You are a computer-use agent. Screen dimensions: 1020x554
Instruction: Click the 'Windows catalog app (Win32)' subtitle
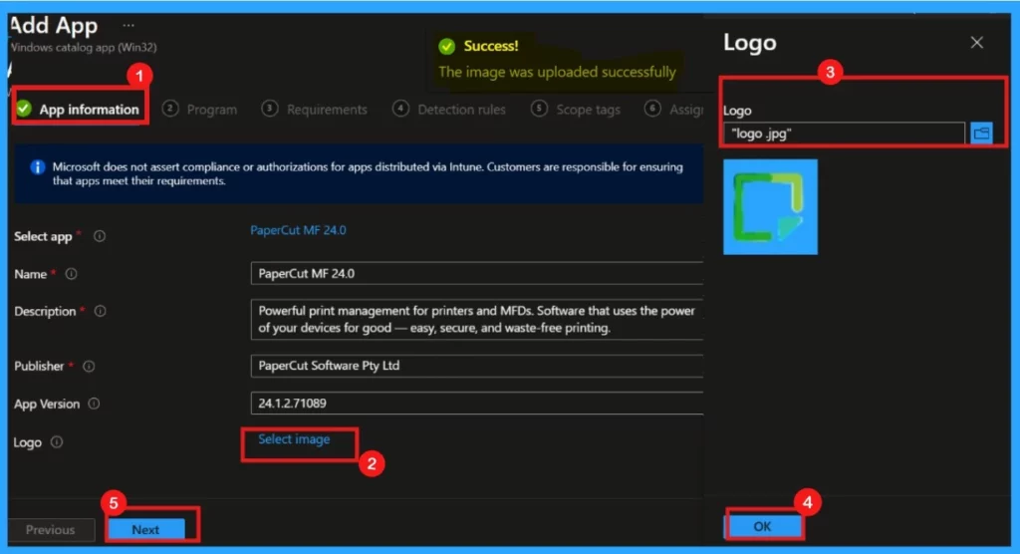(84, 47)
